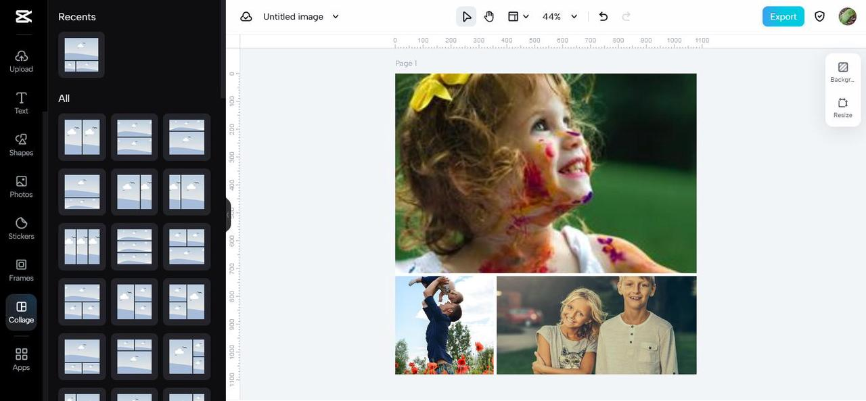Click the CapCut logo icon
Screen dimensions: 866x401
[24, 16]
